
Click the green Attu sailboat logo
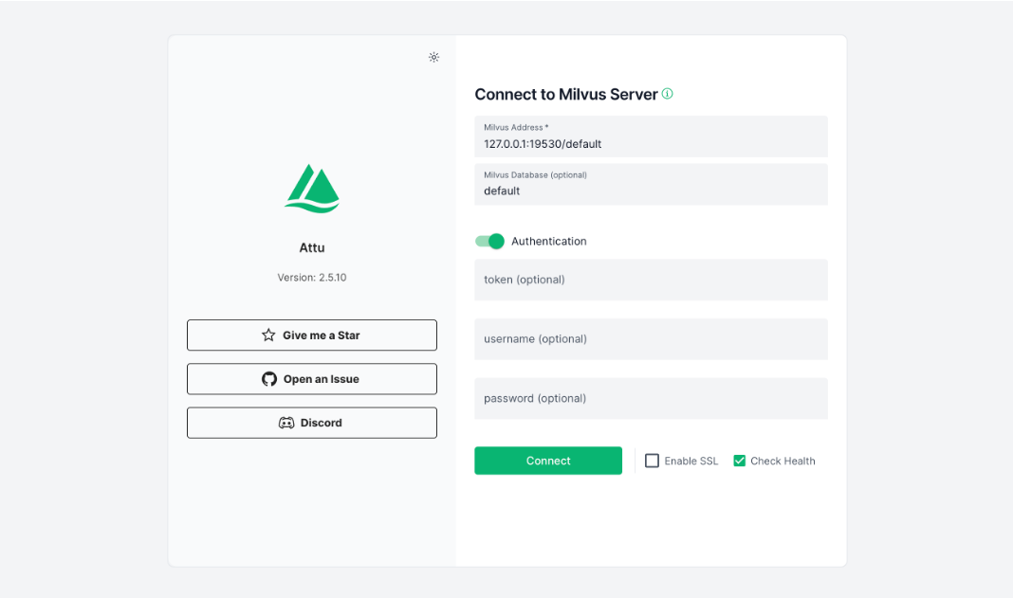tap(312, 188)
